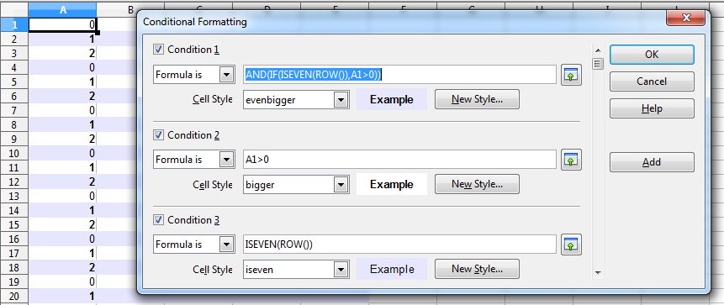Viewport: 724px width, 305px height.
Task: Click the dialog scrollbar down arrow
Action: [x=598, y=273]
